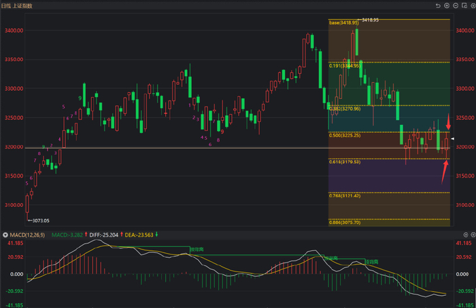Zoom out with the minus circle icon

(455, 5)
